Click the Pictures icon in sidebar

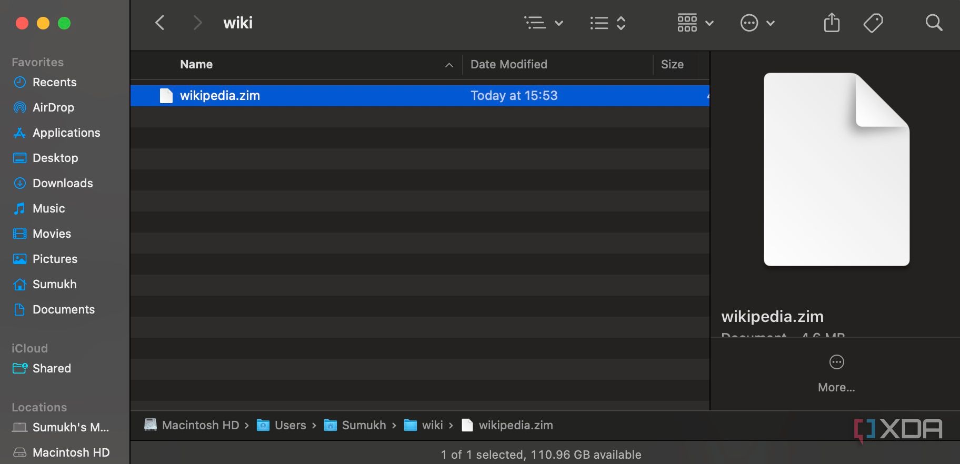19,259
